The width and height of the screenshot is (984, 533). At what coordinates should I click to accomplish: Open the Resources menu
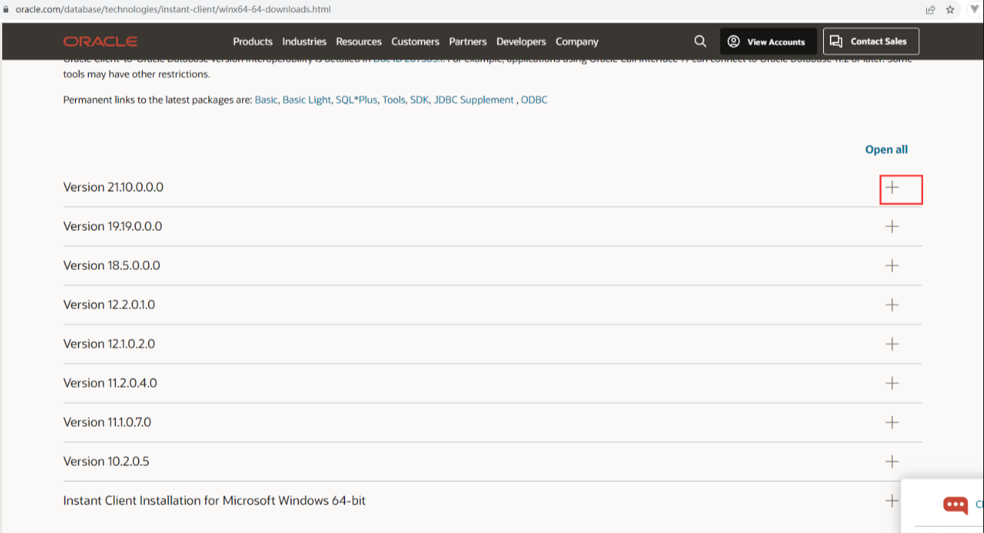[x=359, y=41]
